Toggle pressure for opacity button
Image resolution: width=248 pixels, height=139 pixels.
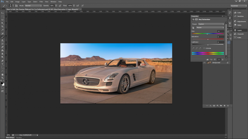pyautogui.click(x=60, y=6)
